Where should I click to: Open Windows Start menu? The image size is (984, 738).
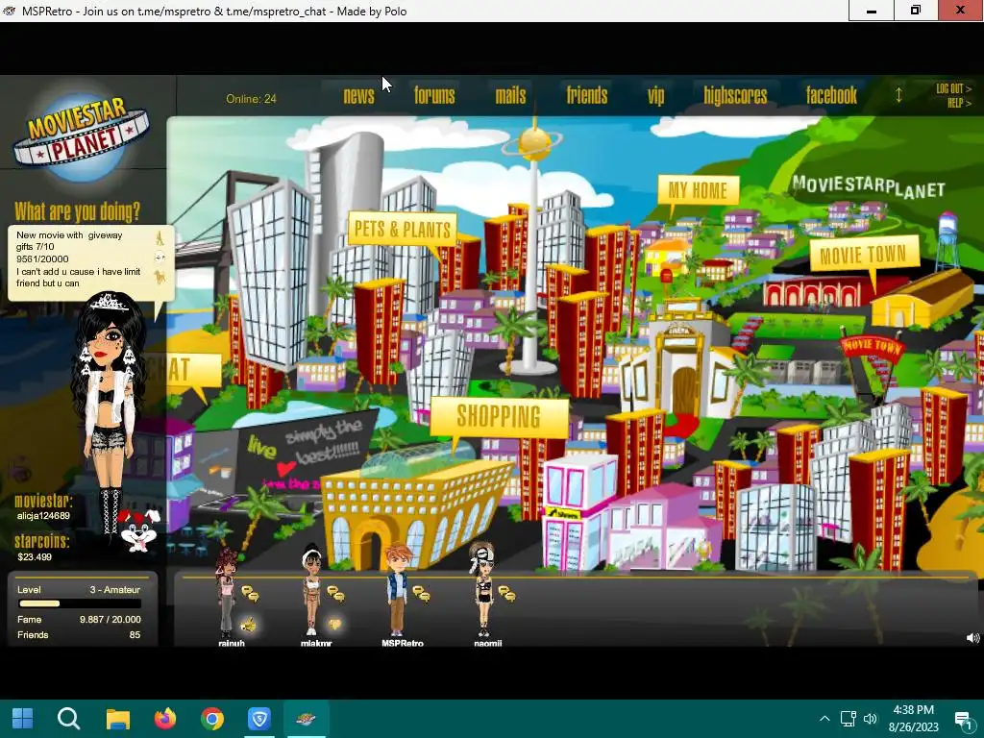pos(23,719)
